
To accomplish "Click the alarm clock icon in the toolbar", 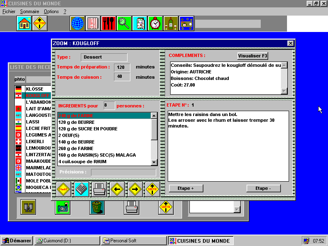I will [x=155, y=23].
